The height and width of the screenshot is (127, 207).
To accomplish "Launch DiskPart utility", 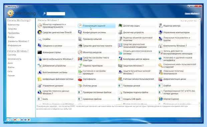I will [177, 86].
